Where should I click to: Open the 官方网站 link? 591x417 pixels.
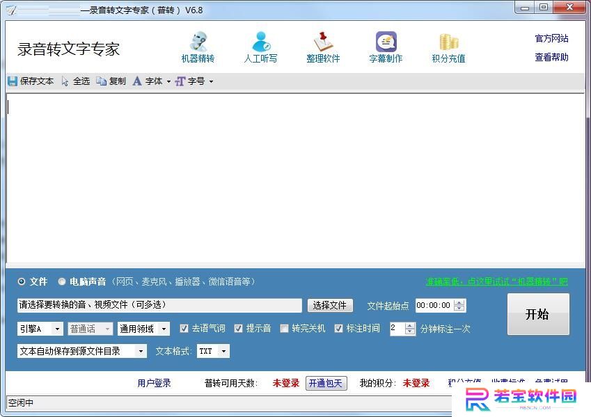point(551,38)
